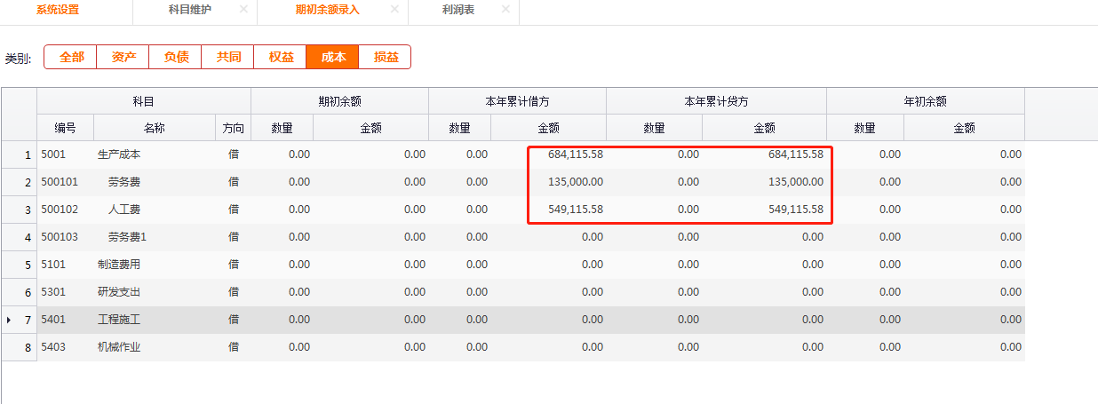Click the 损益 category filter
The width and height of the screenshot is (1098, 404).
click(386, 57)
